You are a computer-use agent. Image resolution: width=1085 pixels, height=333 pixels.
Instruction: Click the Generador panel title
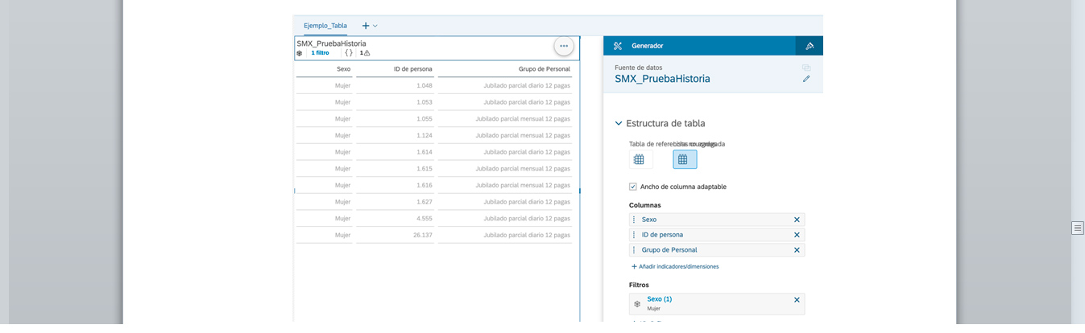coord(648,46)
